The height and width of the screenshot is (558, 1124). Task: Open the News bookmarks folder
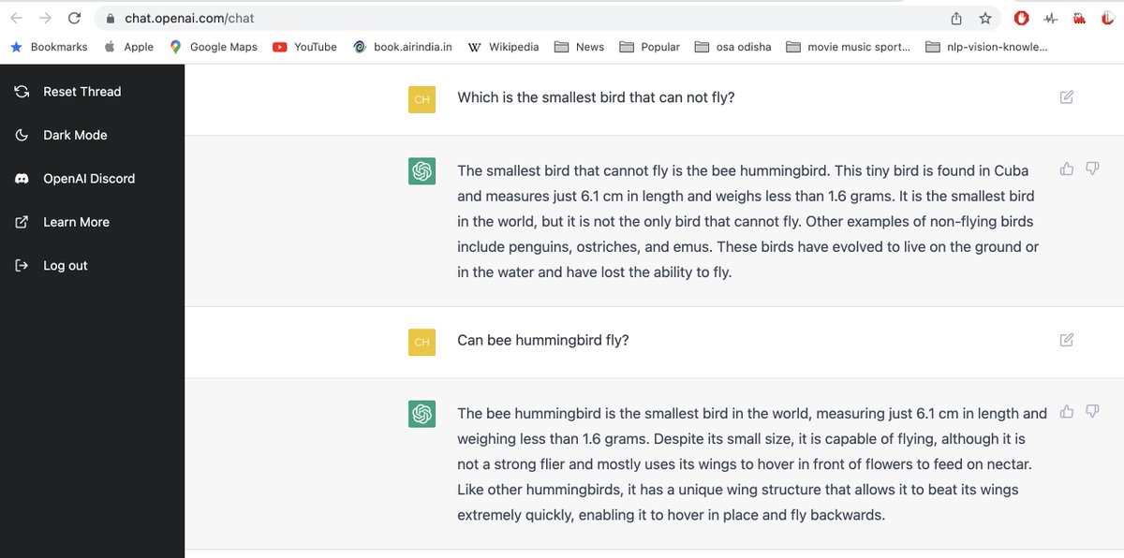pyautogui.click(x=579, y=47)
